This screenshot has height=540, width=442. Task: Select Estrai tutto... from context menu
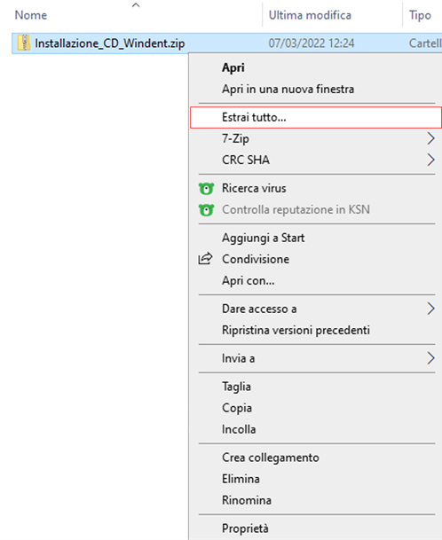tap(315, 117)
